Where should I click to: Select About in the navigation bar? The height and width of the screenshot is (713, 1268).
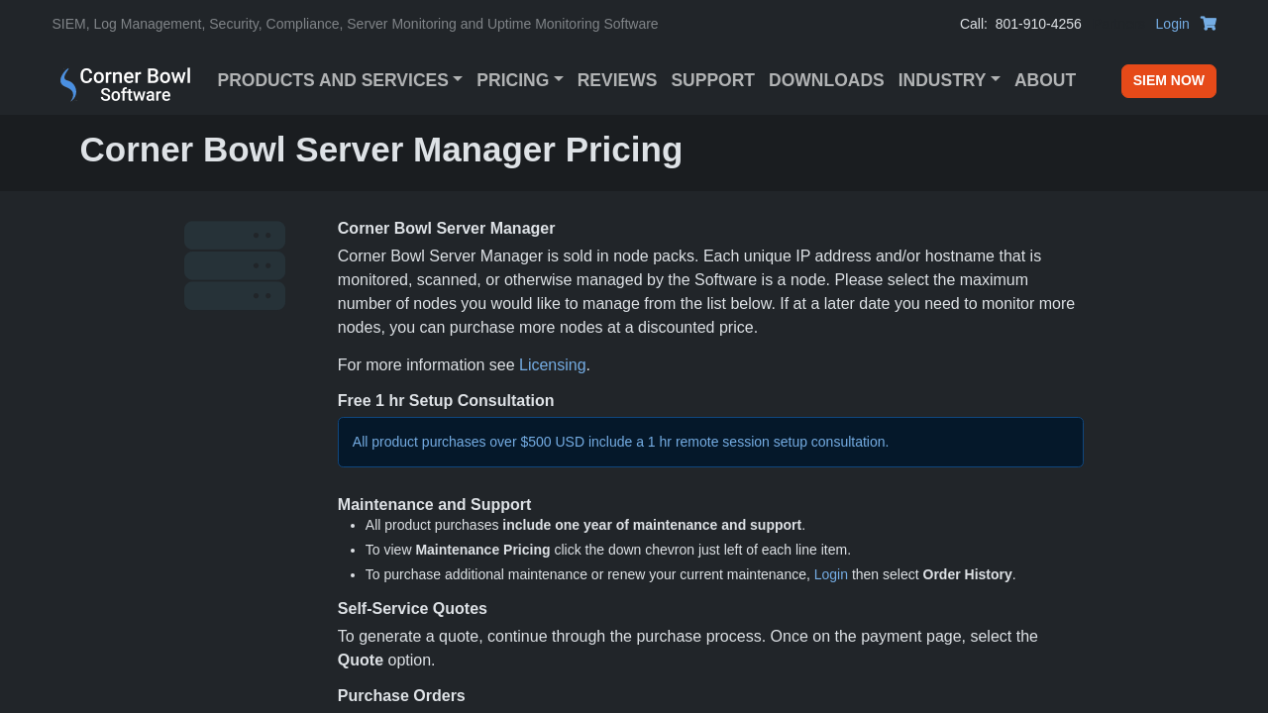1044,80
